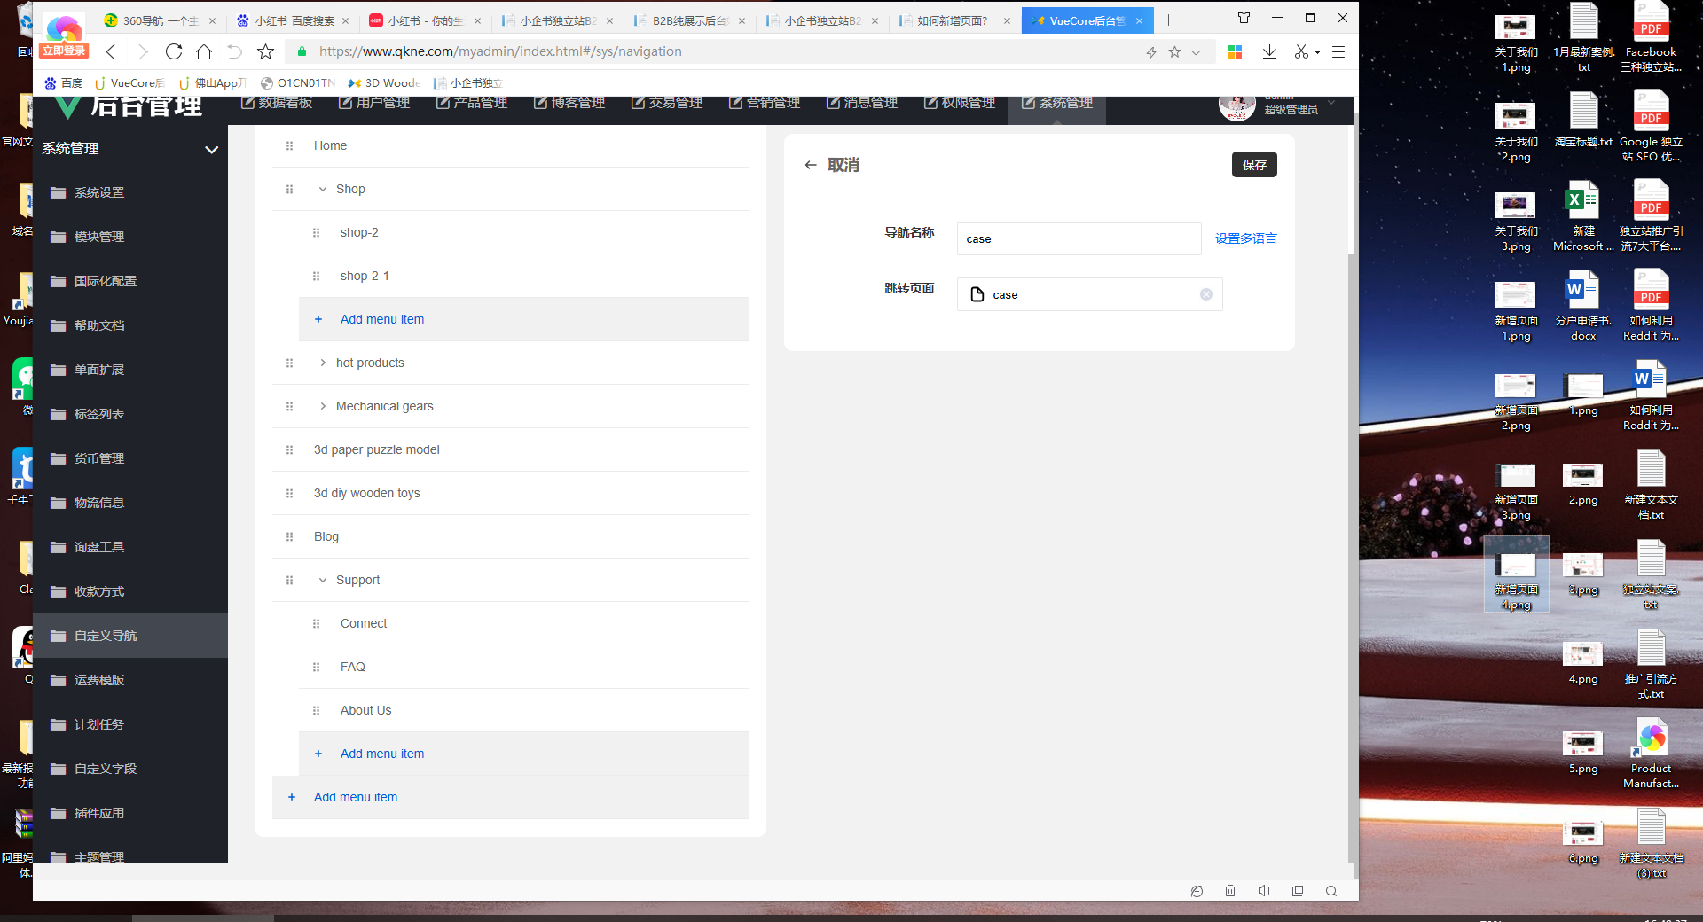Screen dimensions: 1703x922
Task: Click the browser home icon
Action: click(x=204, y=51)
